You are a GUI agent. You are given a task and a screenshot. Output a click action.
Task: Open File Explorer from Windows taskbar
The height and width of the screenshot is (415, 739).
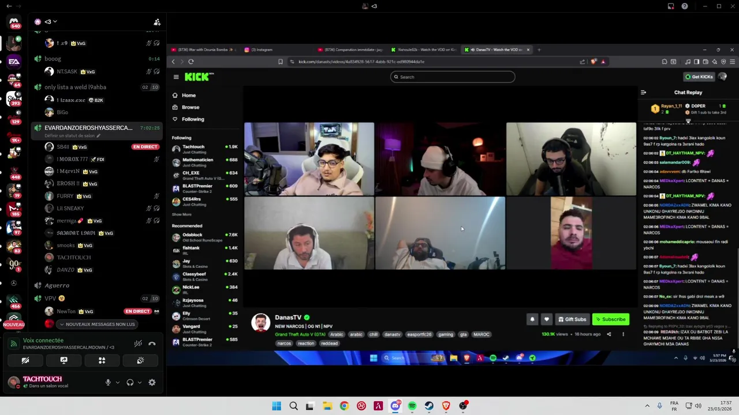[x=327, y=406]
